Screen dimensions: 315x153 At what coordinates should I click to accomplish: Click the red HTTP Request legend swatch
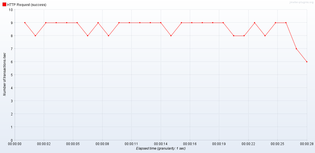pyautogui.click(x=4, y=5)
